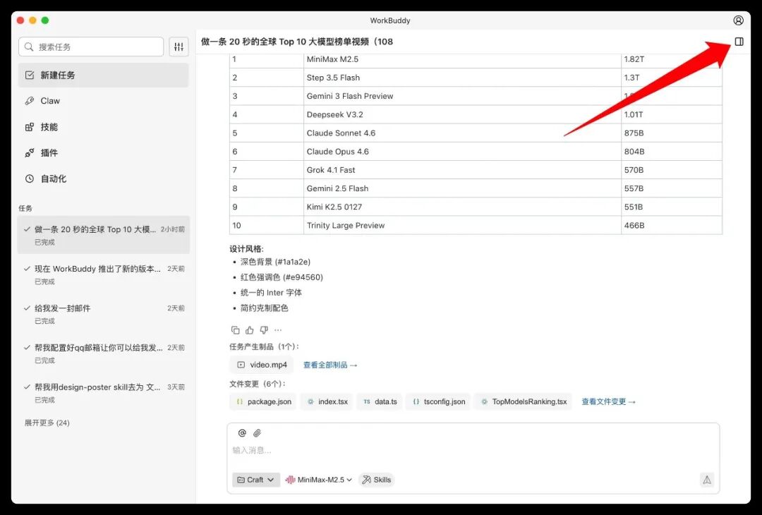Click the 红色强调色 (#e94560) bullet text

pos(282,277)
